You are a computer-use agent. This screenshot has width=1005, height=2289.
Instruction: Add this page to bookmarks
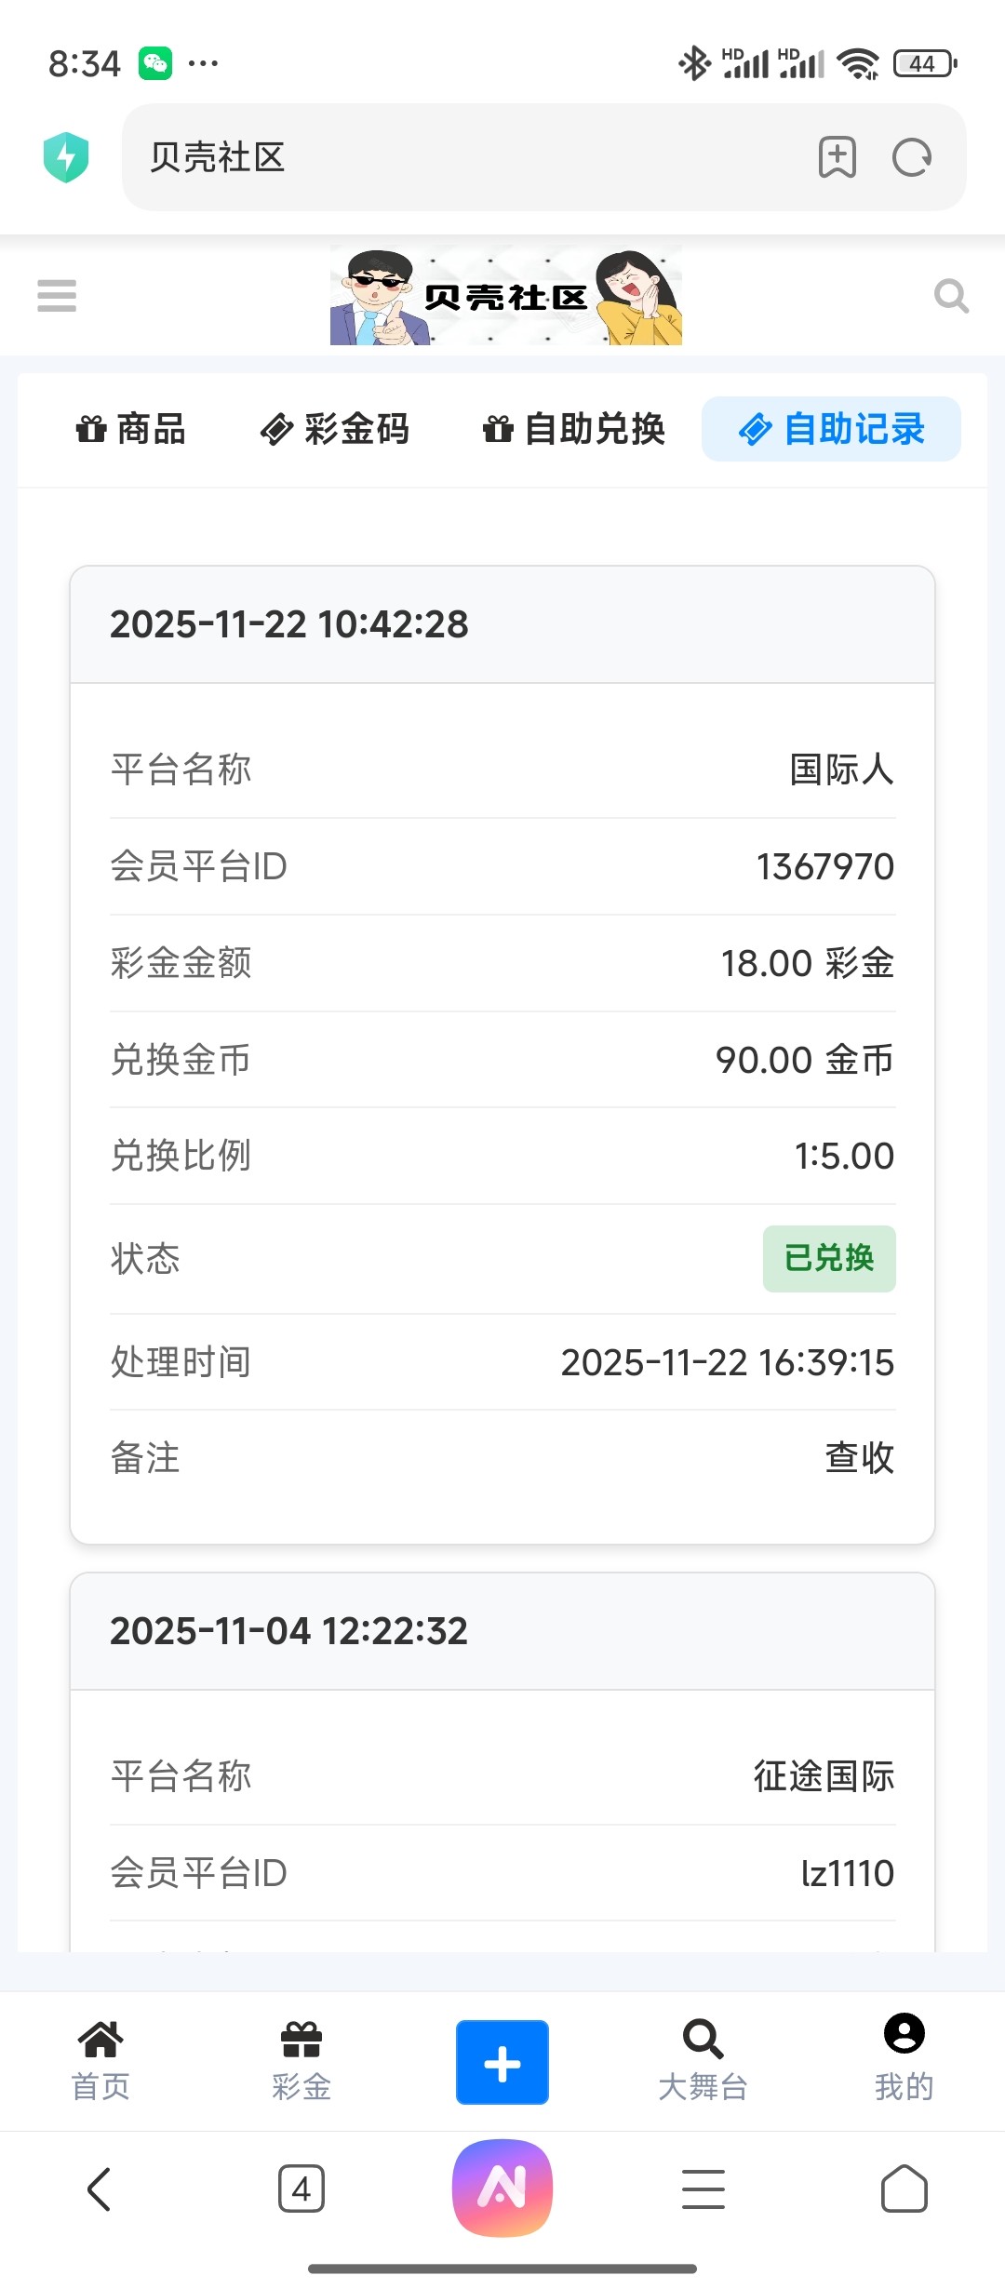[837, 157]
